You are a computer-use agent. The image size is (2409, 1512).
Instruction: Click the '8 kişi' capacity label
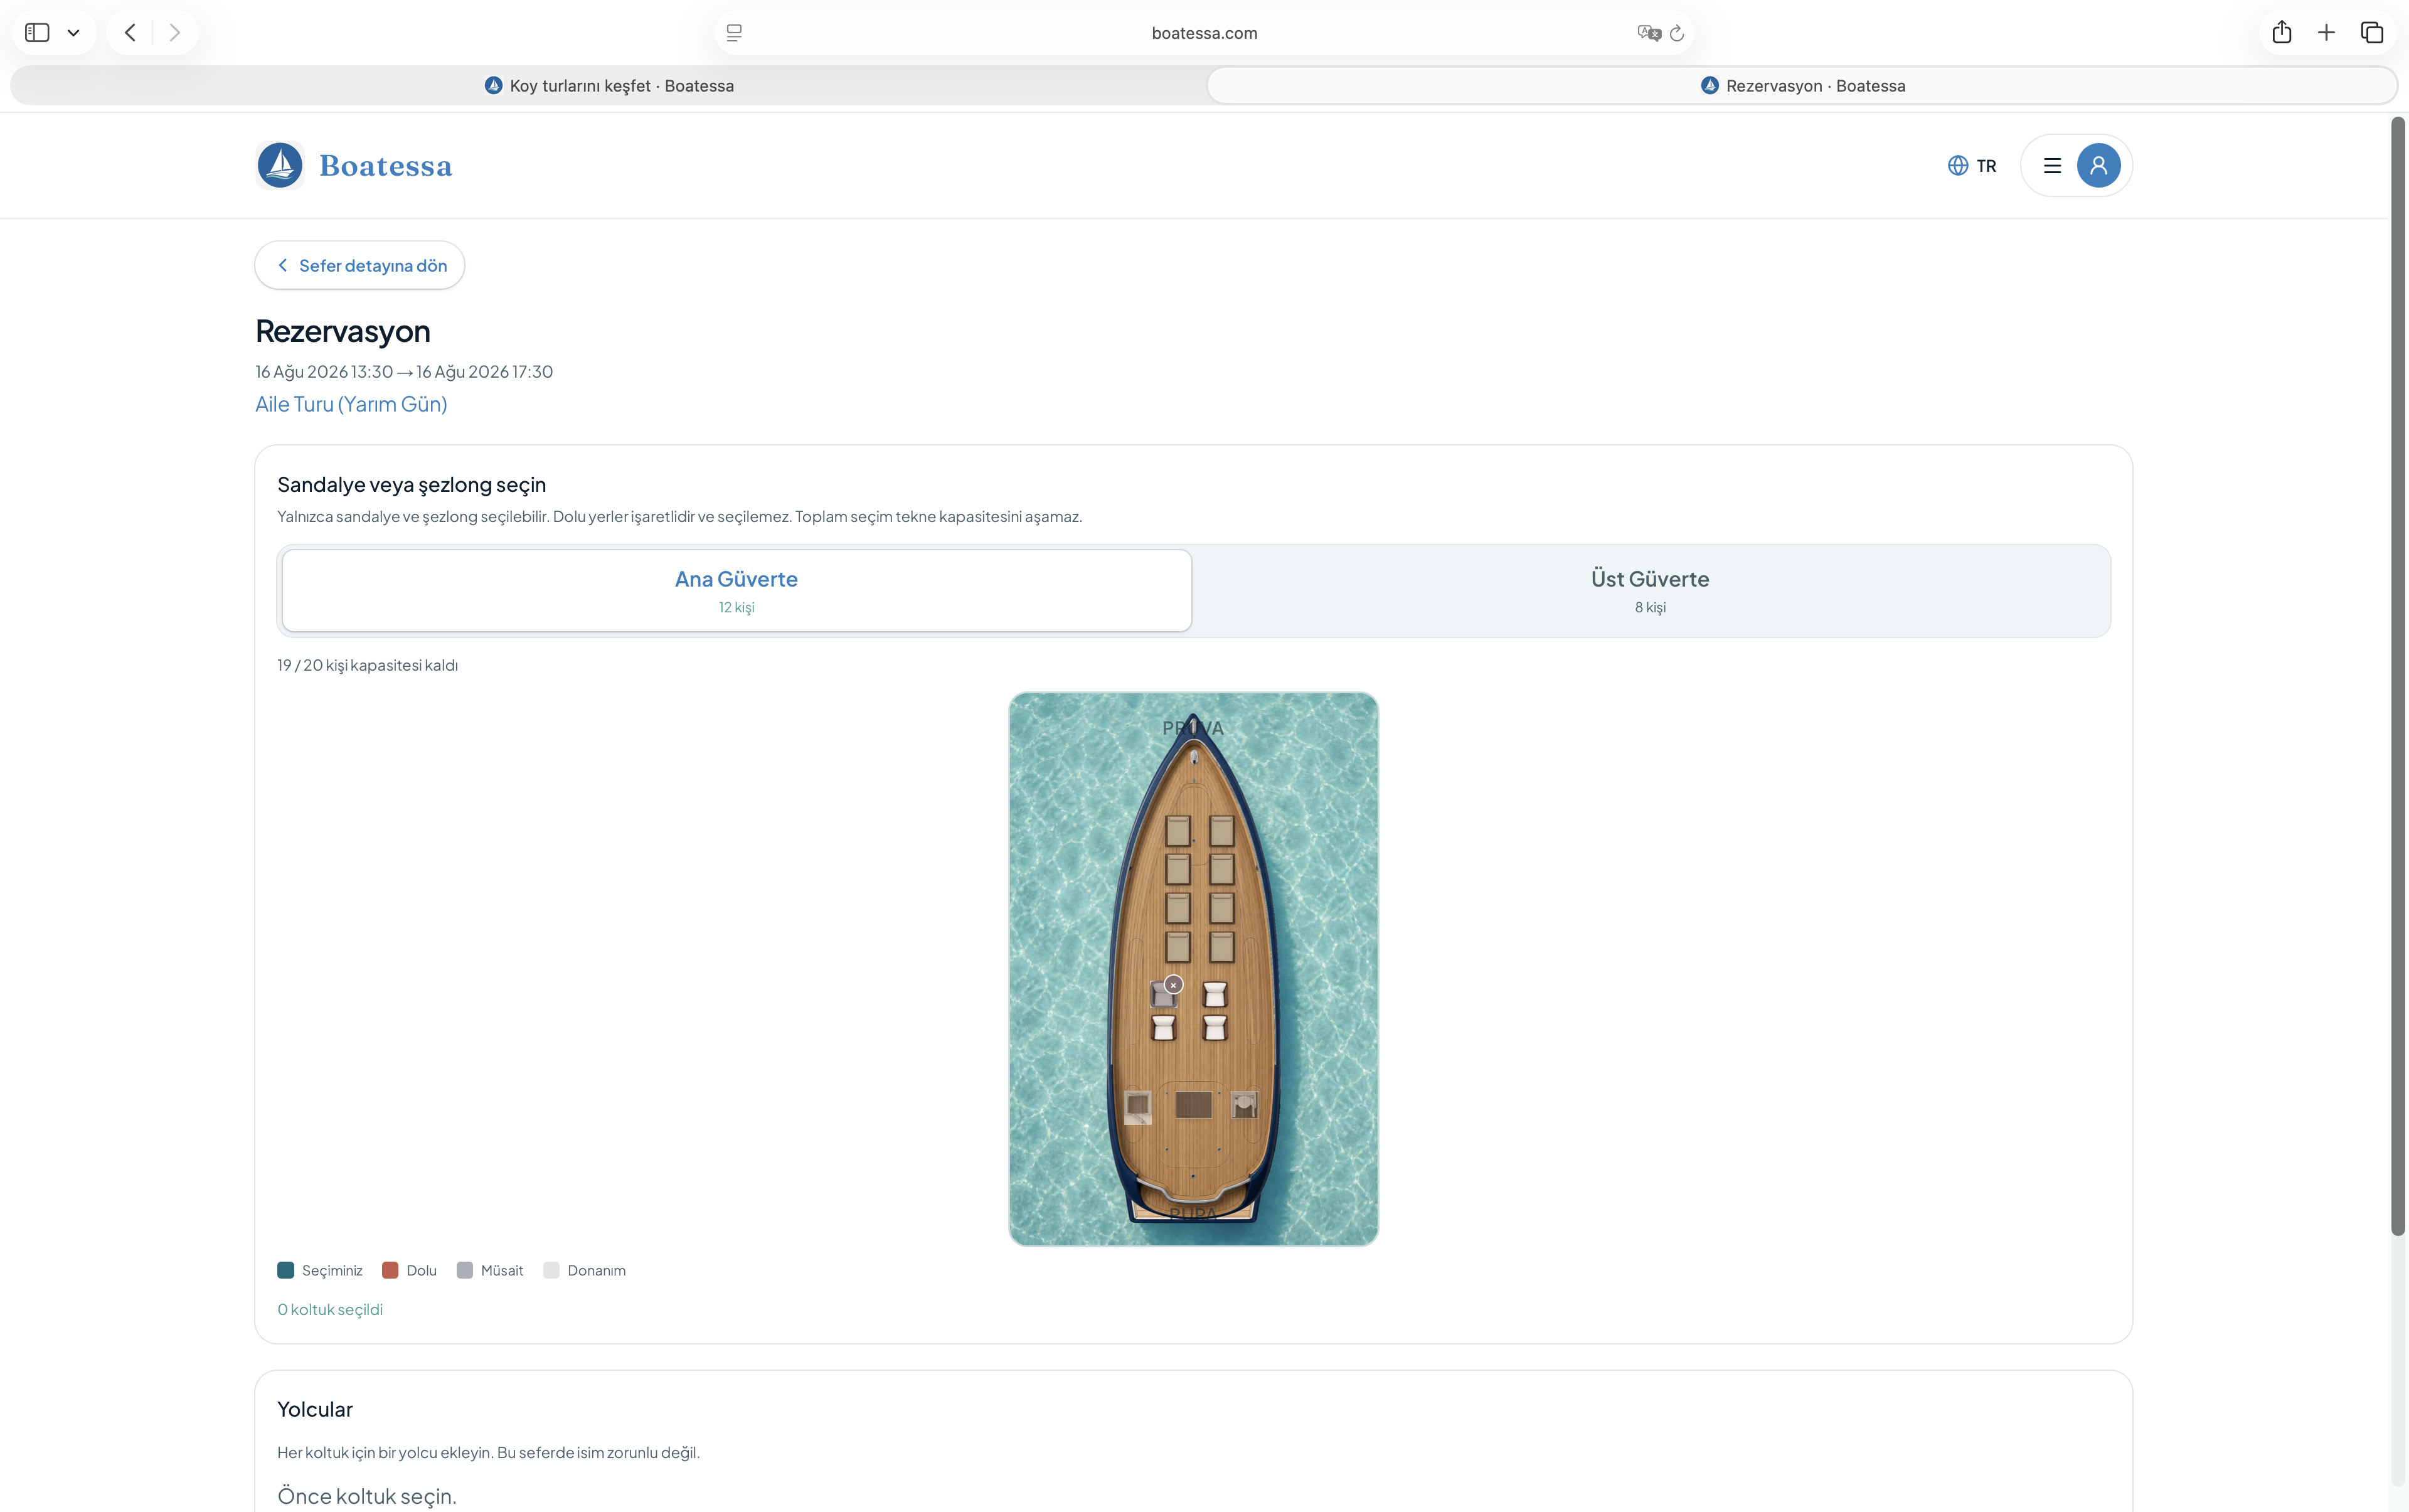pyautogui.click(x=1650, y=608)
